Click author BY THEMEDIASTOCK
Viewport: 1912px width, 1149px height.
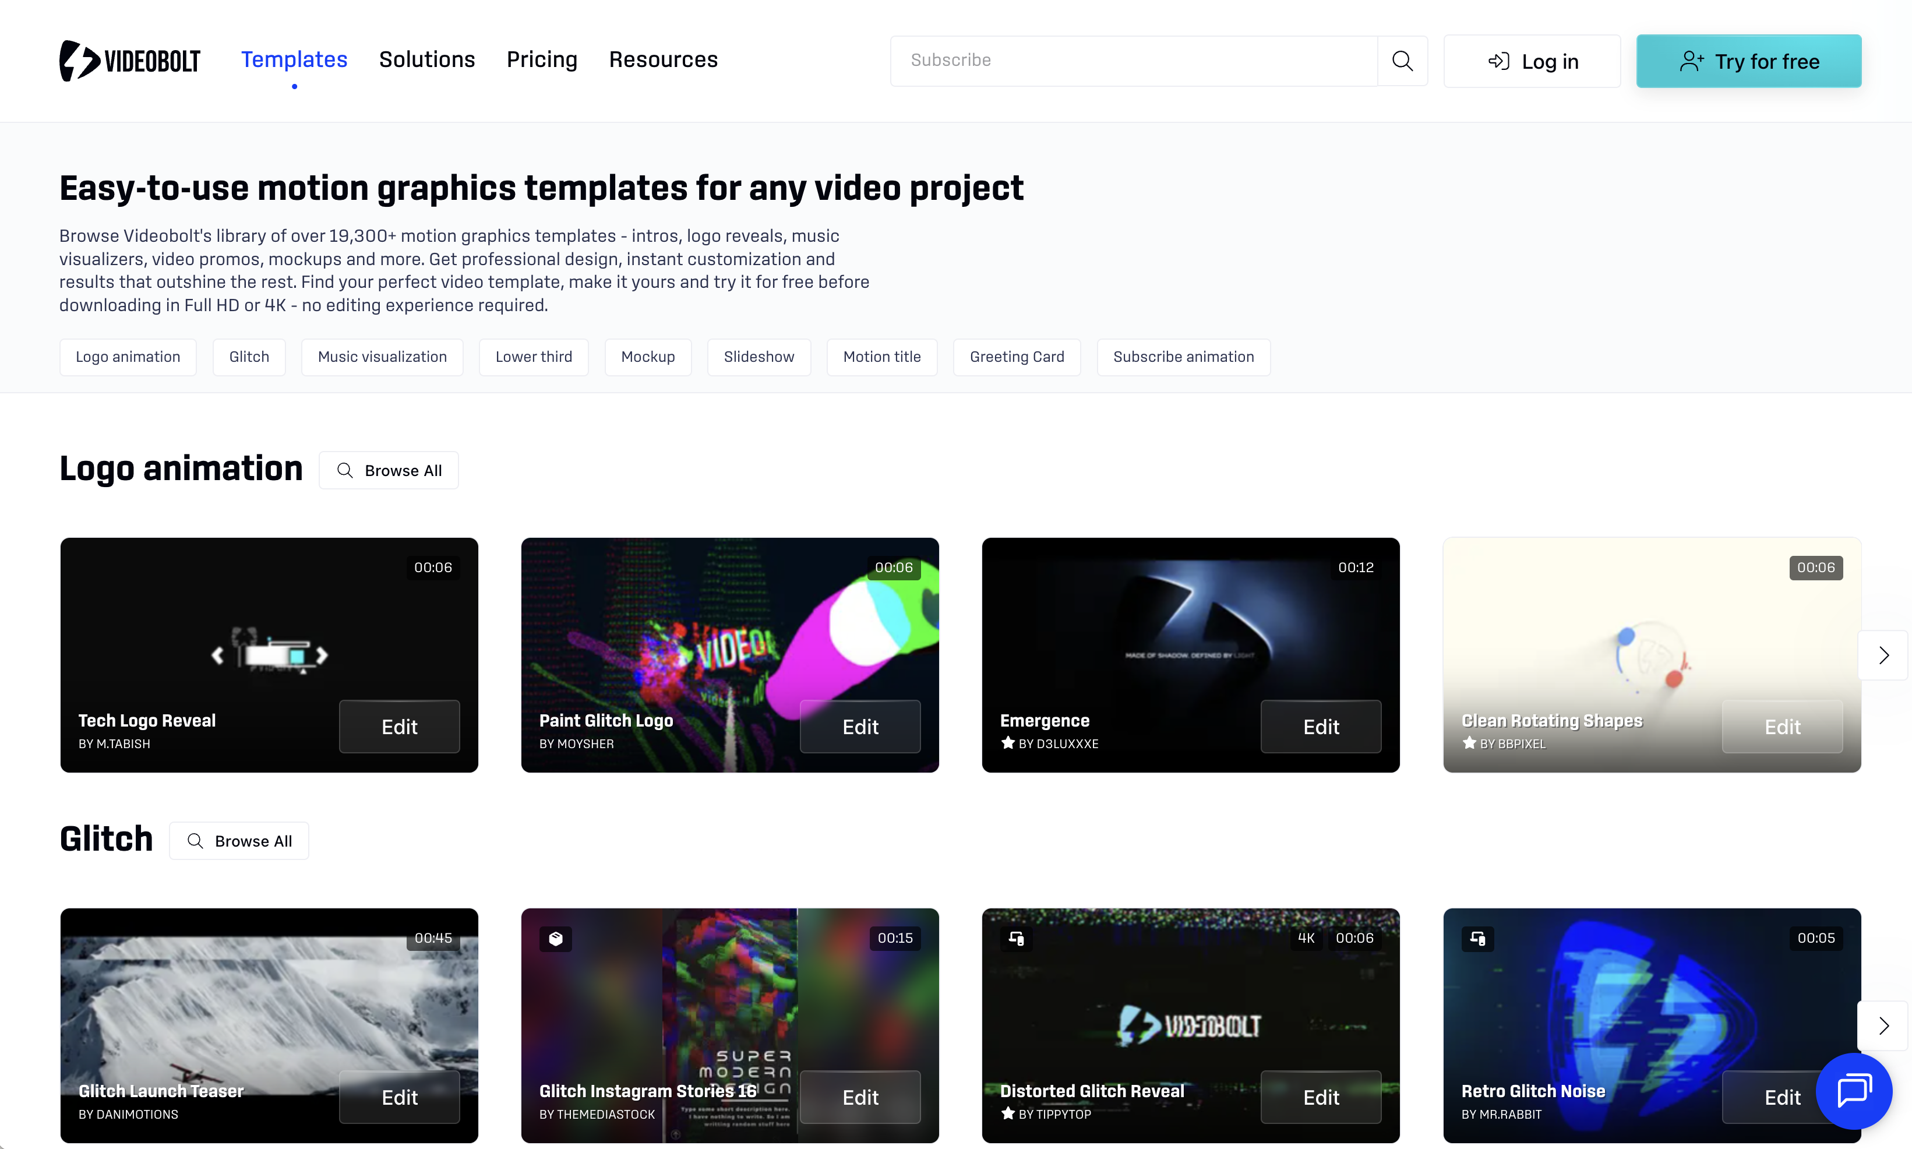pos(597,1115)
